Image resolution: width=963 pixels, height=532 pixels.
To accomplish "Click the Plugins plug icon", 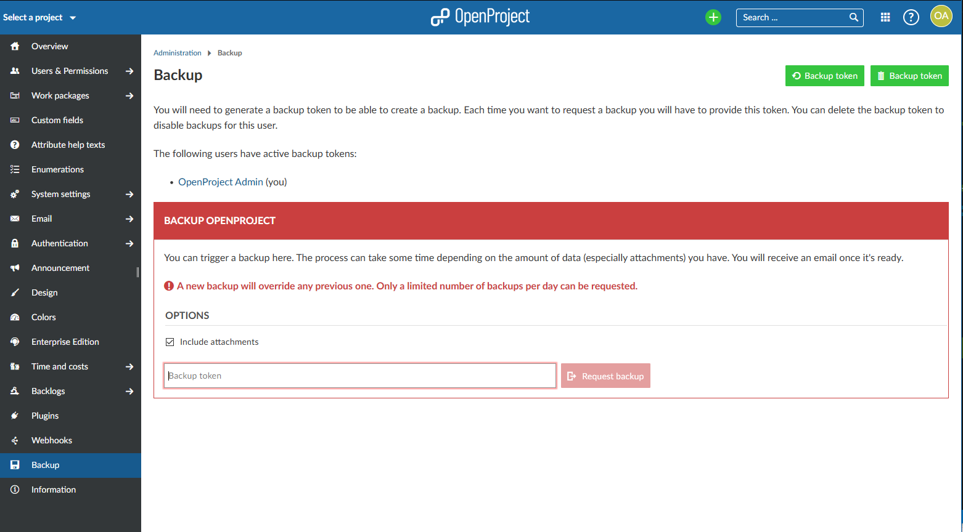I will click(15, 416).
